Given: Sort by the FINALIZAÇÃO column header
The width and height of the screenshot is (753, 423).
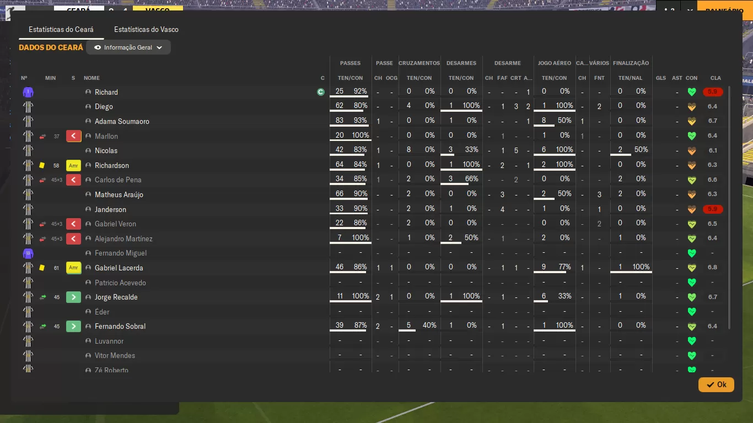Looking at the screenshot, I should click(630, 63).
